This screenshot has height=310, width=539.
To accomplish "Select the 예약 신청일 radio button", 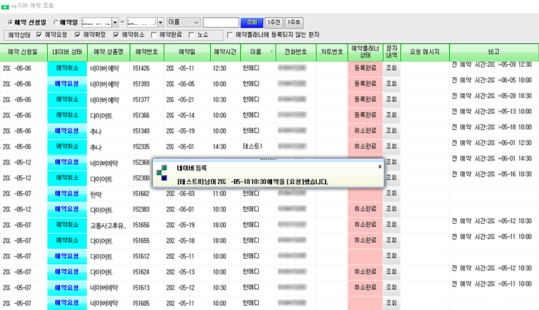I will click(10, 22).
